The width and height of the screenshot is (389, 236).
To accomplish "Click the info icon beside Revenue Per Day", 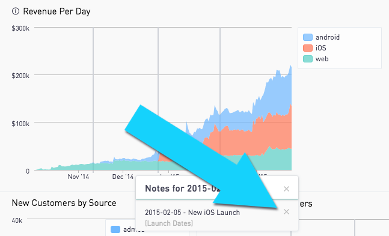I will [16, 11].
